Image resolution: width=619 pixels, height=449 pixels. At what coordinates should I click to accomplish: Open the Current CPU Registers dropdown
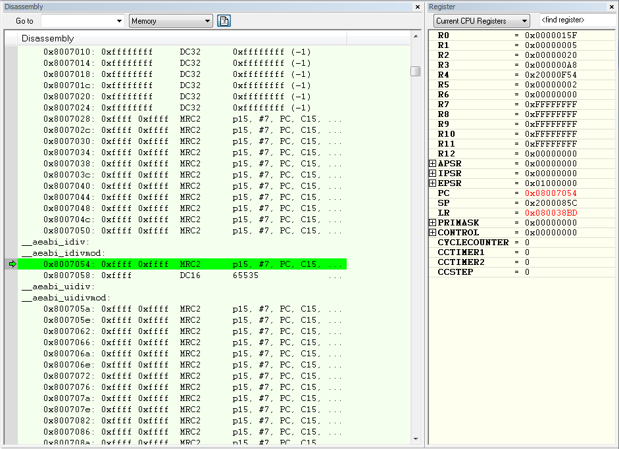point(524,21)
